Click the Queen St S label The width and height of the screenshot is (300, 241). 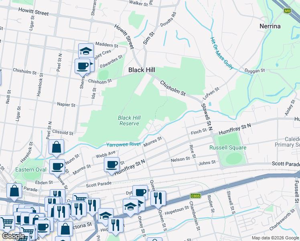tap(162, 220)
